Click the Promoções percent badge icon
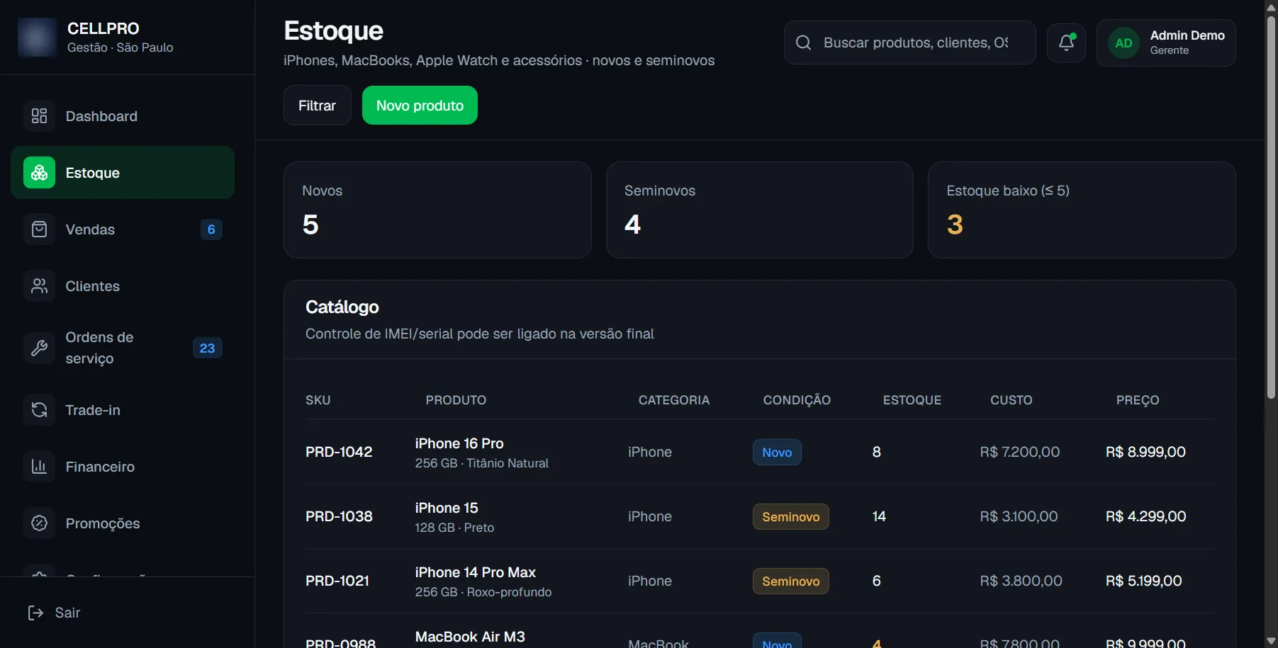Image resolution: width=1278 pixels, height=648 pixels. click(39, 523)
